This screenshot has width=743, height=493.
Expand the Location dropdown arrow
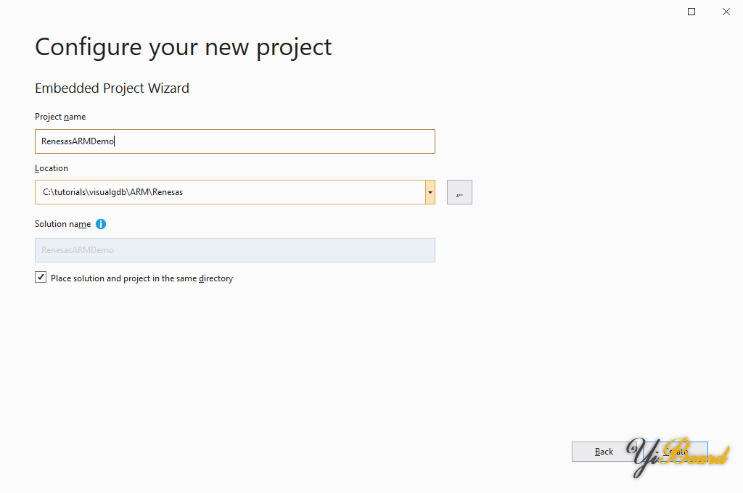coord(430,192)
